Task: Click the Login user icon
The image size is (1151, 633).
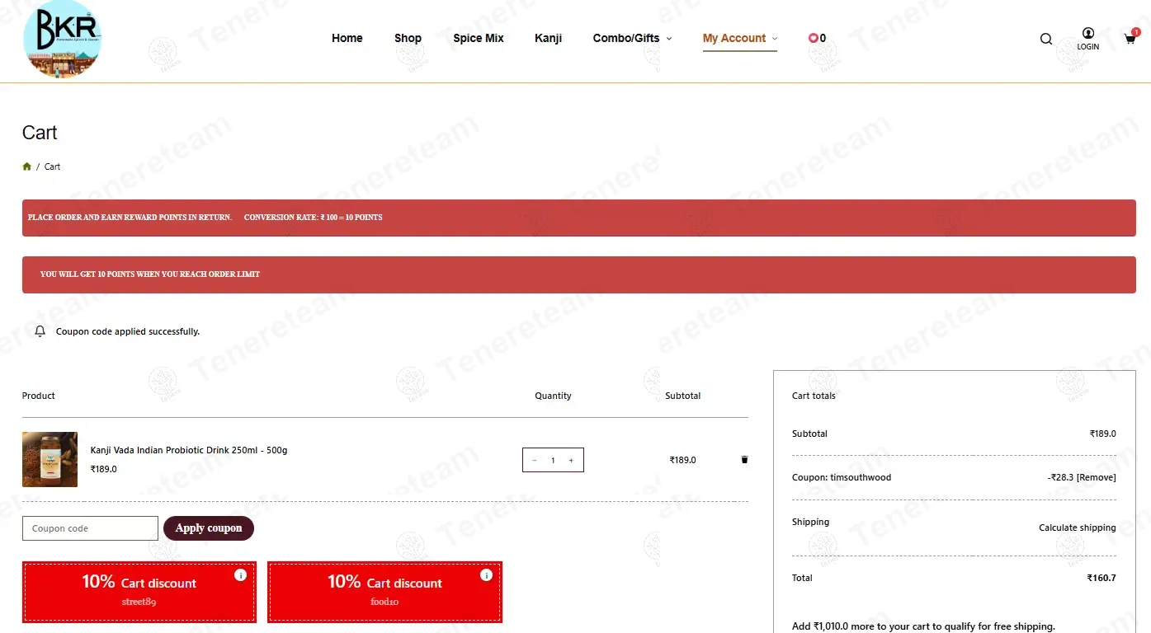Action: 1088,34
